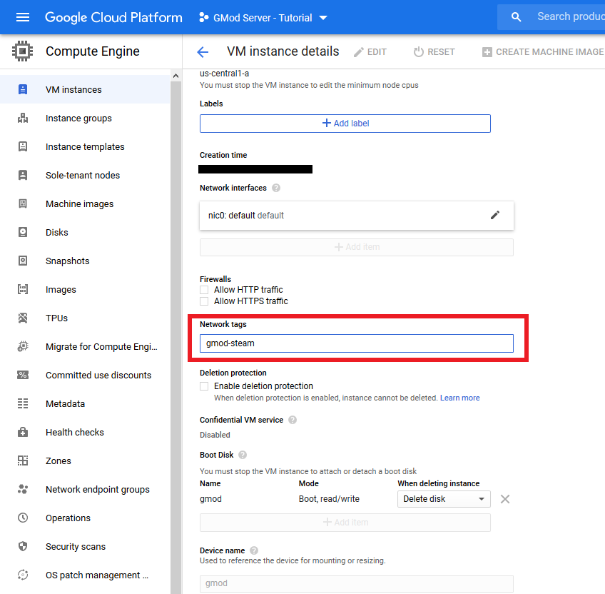Click Google Cloud Platform logo text
Viewport: 605px width, 594px height.
(x=113, y=17)
